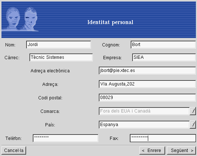Screen dimensions: 197x156
Task: Select the email field jbort@pie.xtec.es
Action: click(x=147, y=71)
